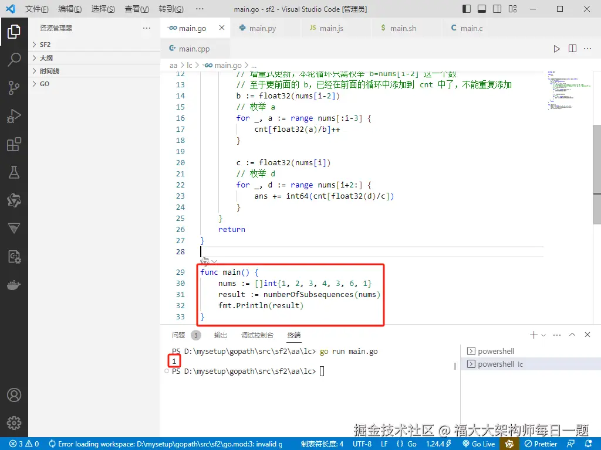Select the first powershell terminal entry
Viewport: 601px width, 450px height.
pyautogui.click(x=531, y=351)
